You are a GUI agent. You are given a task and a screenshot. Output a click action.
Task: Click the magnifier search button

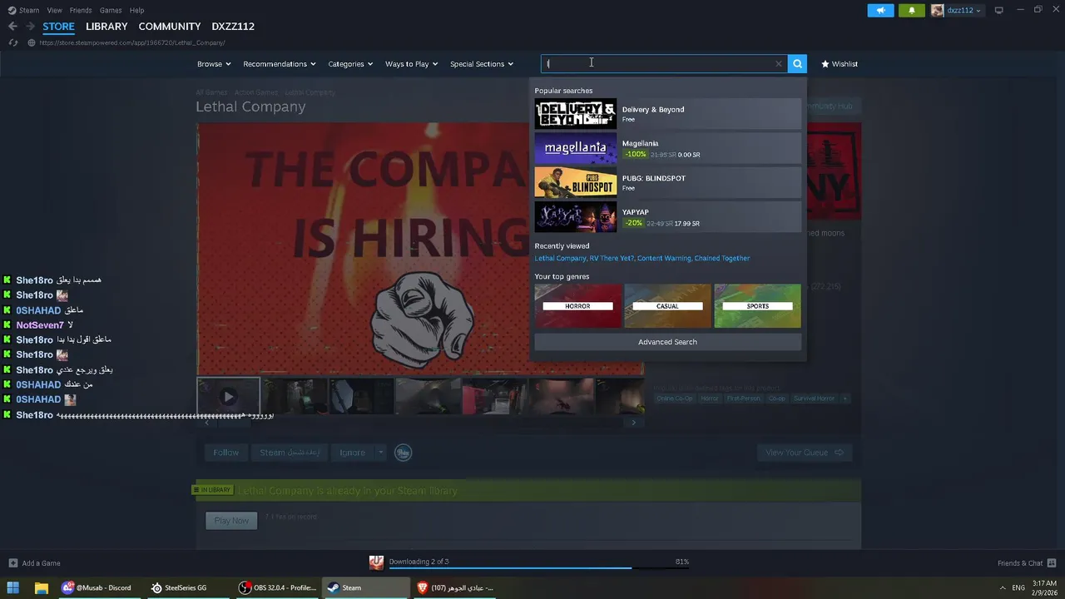[797, 63]
